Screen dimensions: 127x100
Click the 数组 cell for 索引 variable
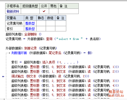pos(50,29)
